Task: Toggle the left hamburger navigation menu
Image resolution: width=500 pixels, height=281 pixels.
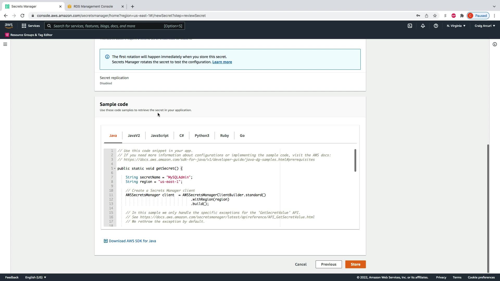Action: point(5,44)
